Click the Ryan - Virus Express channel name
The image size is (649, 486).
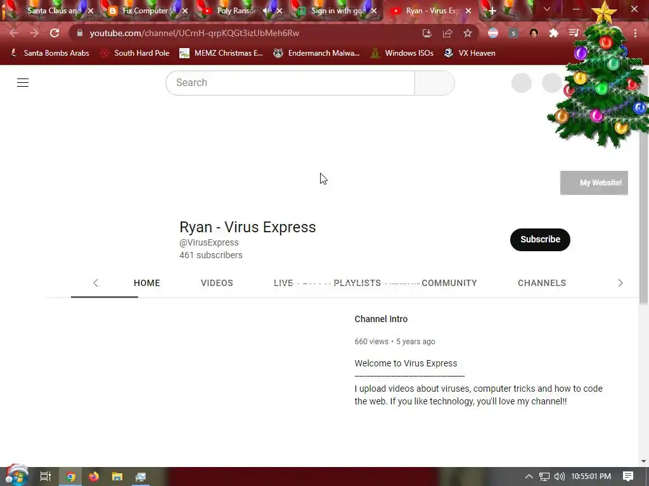248,227
